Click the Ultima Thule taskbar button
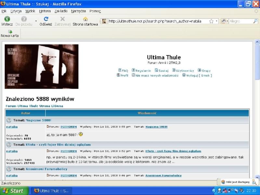 click(52, 191)
